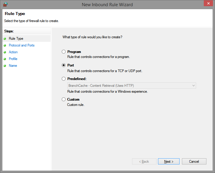Image resolution: width=215 pixels, height=173 pixels.
Task: Cancel the wizard
Action: click(194, 162)
